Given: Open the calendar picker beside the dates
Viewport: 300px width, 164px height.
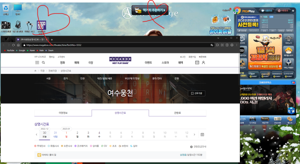Looking at the screenshot, I should coord(202,135).
